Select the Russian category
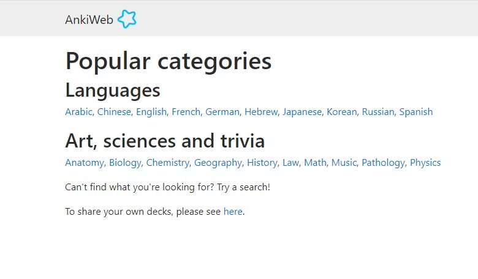 (x=378, y=111)
